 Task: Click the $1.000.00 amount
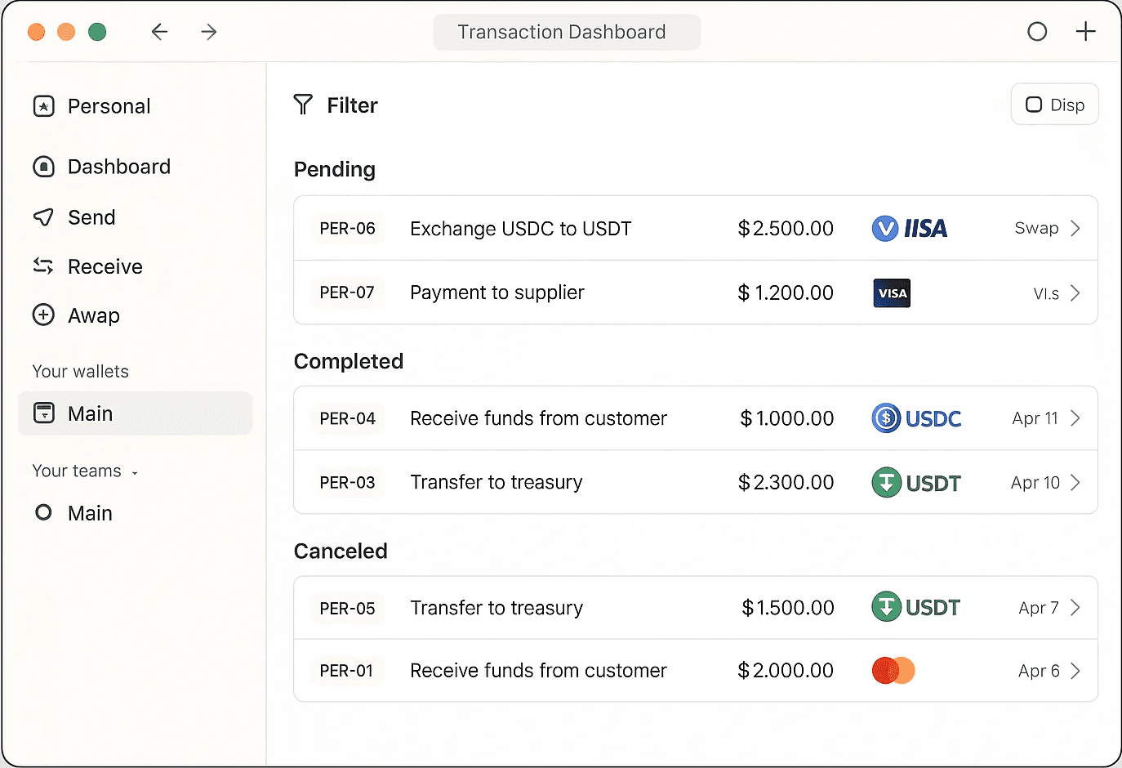click(787, 418)
